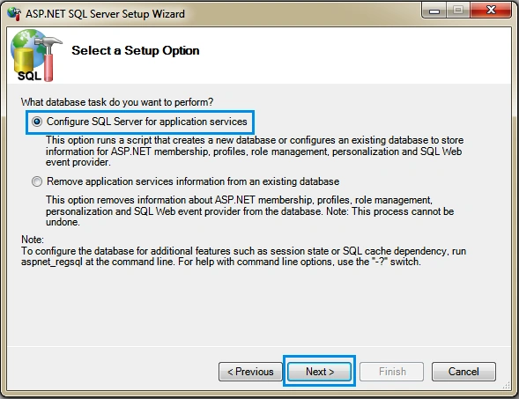Minimize the Setup Wizard window

pos(434,10)
